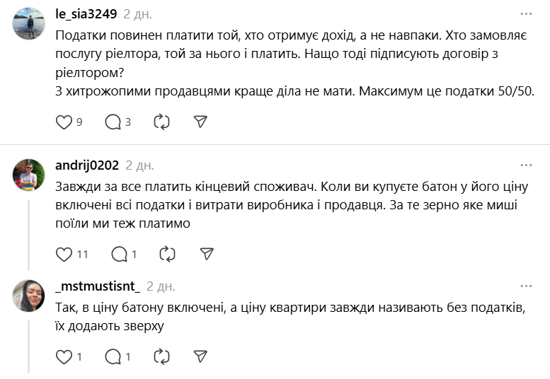550x379 pixels.
Task: Share _mstmustisnt_'s reply via send icon
Action: tap(200, 356)
